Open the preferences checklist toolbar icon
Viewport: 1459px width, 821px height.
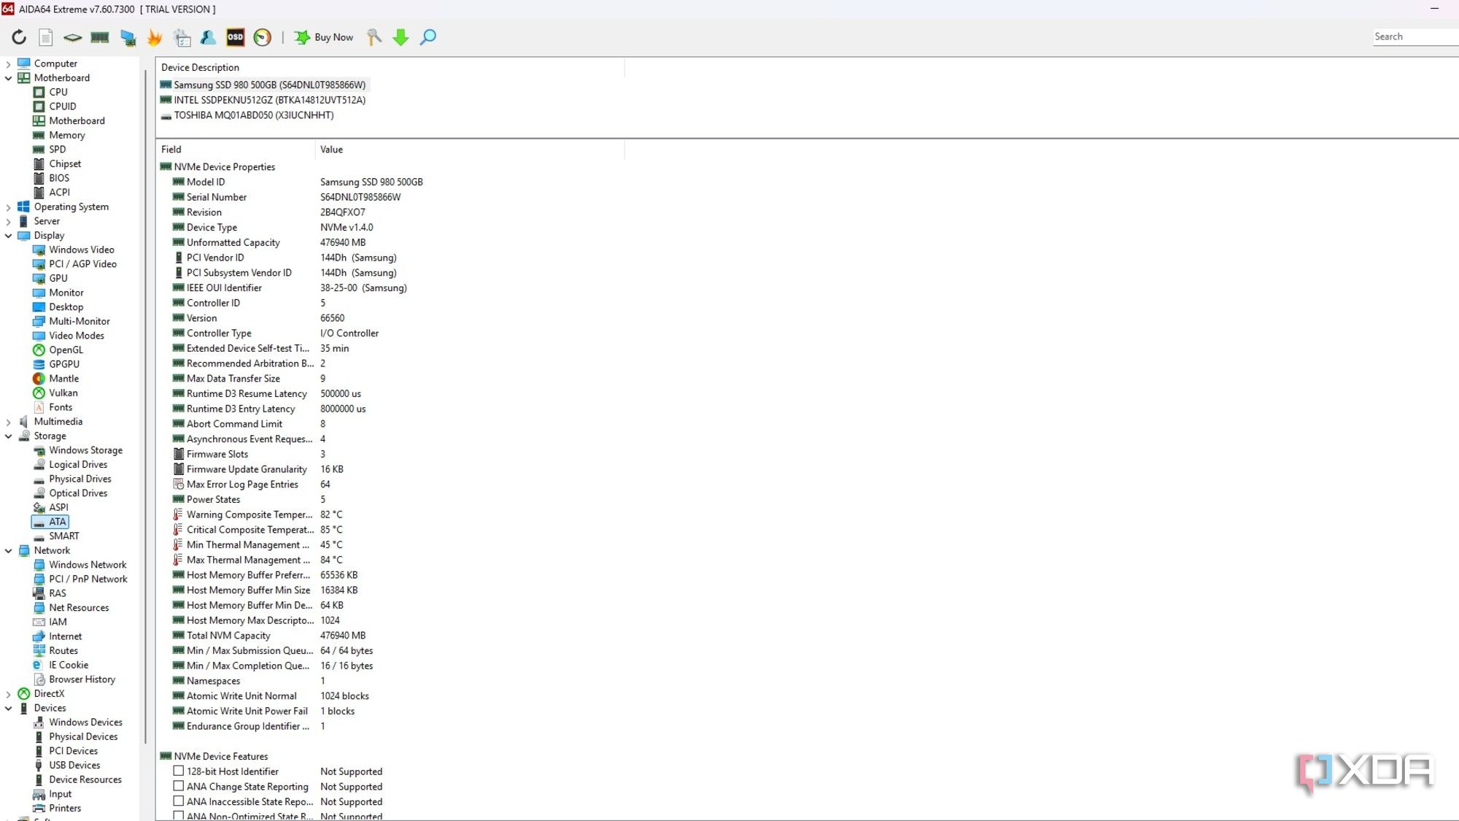click(182, 37)
